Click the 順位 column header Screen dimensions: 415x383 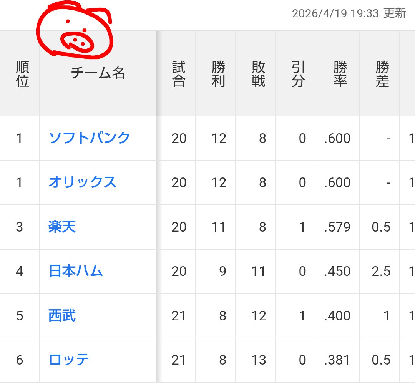[23, 74]
